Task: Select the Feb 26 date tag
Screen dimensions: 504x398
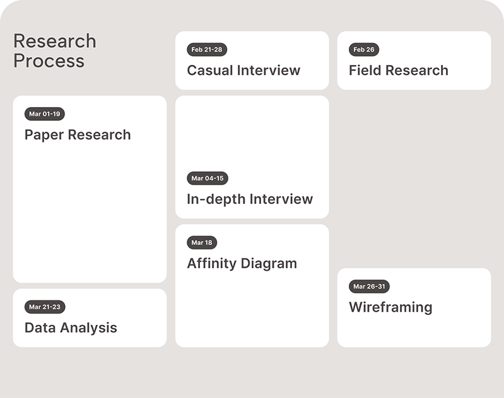Action: 364,50
